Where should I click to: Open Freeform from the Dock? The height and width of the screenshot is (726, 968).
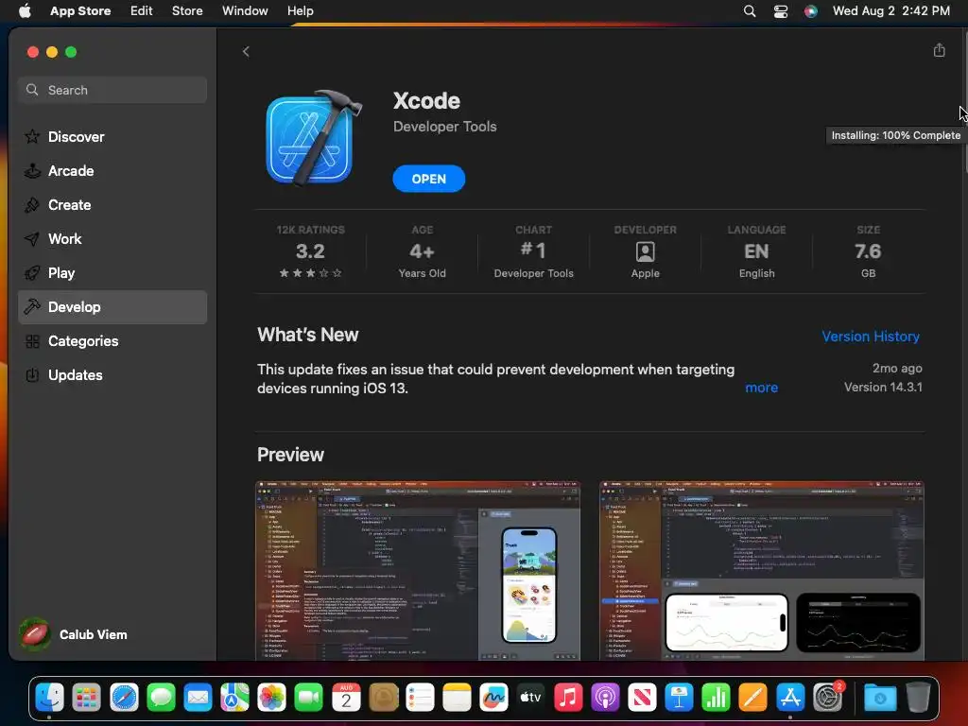tap(493, 698)
